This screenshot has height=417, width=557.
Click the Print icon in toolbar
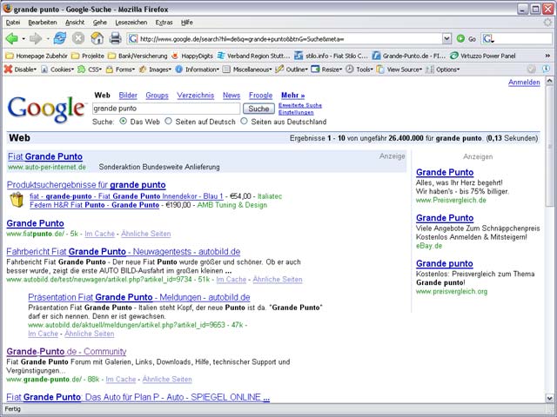(115, 38)
